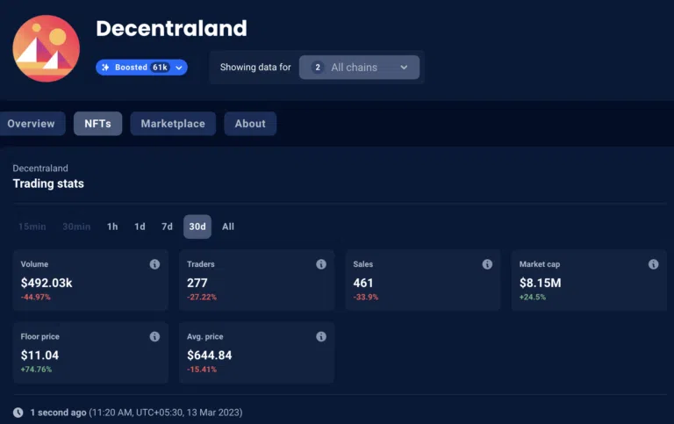Select the 1d time range option
674x424 pixels.
coord(140,226)
